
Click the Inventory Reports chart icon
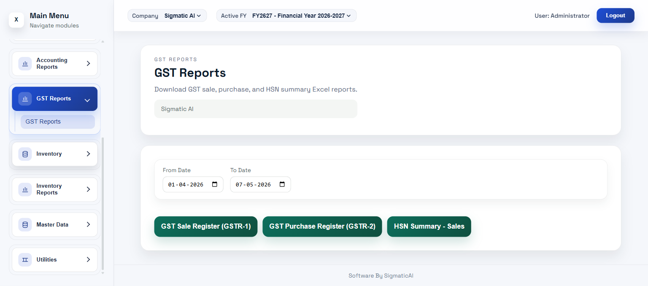25,189
